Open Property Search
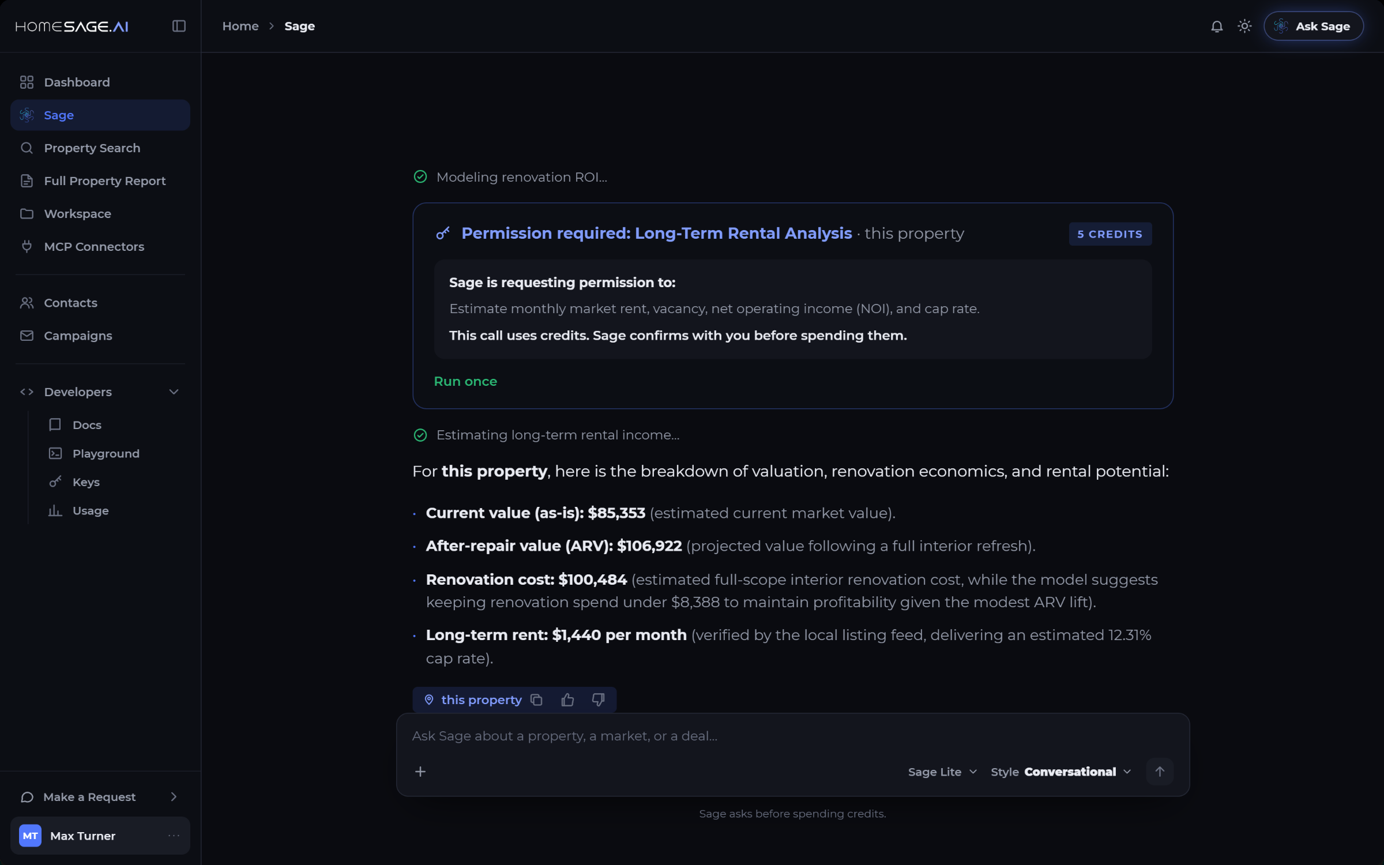 click(x=100, y=148)
